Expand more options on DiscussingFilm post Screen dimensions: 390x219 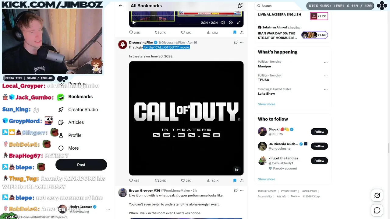[242, 43]
